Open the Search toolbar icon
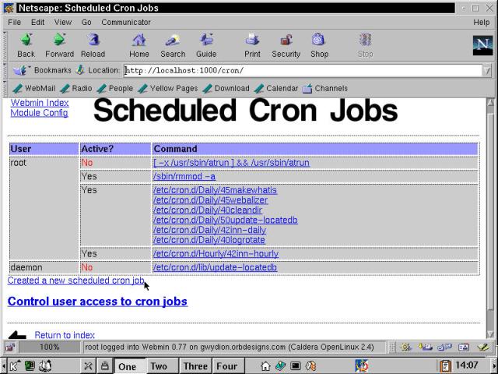The height and width of the screenshot is (374, 498). 173,44
